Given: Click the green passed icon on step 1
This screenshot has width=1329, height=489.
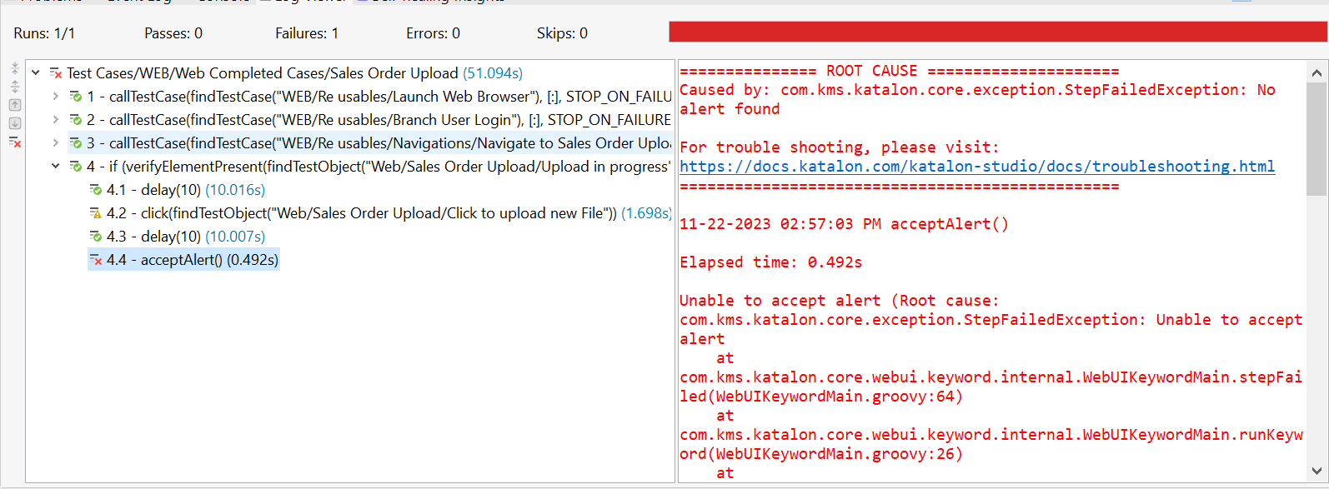Looking at the screenshot, I should point(76,97).
